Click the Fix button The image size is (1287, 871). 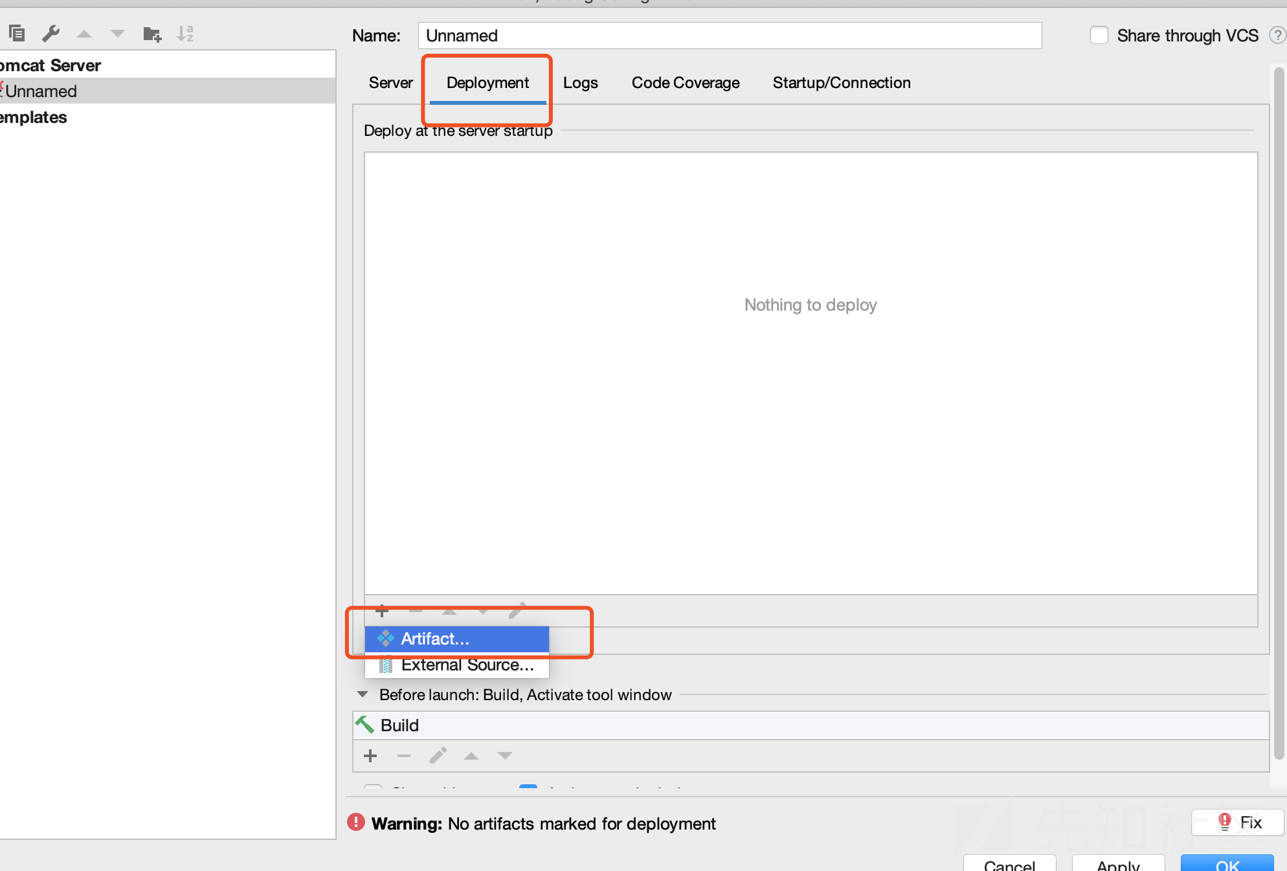click(x=1237, y=822)
